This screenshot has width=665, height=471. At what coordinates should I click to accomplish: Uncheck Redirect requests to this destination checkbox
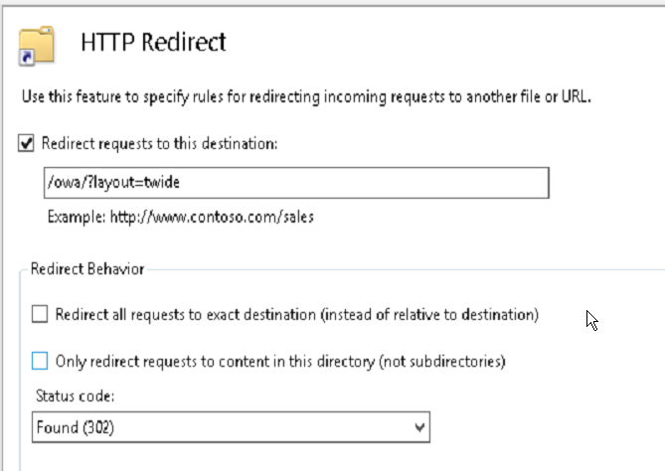26,143
